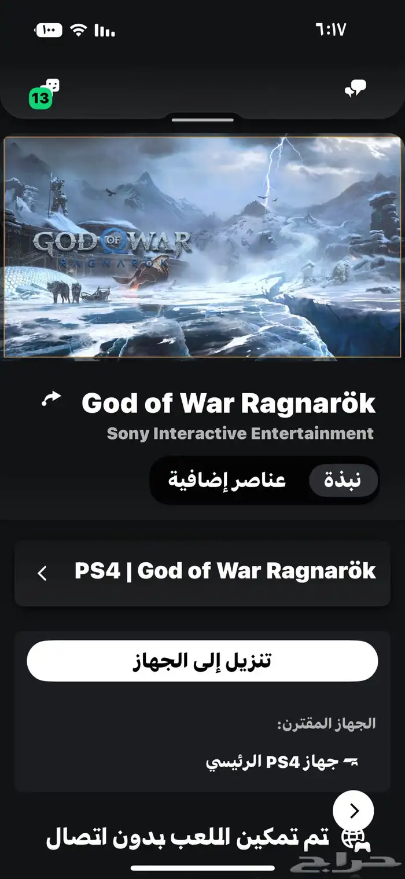Tap the sheet drag handle above the banner

point(203,120)
